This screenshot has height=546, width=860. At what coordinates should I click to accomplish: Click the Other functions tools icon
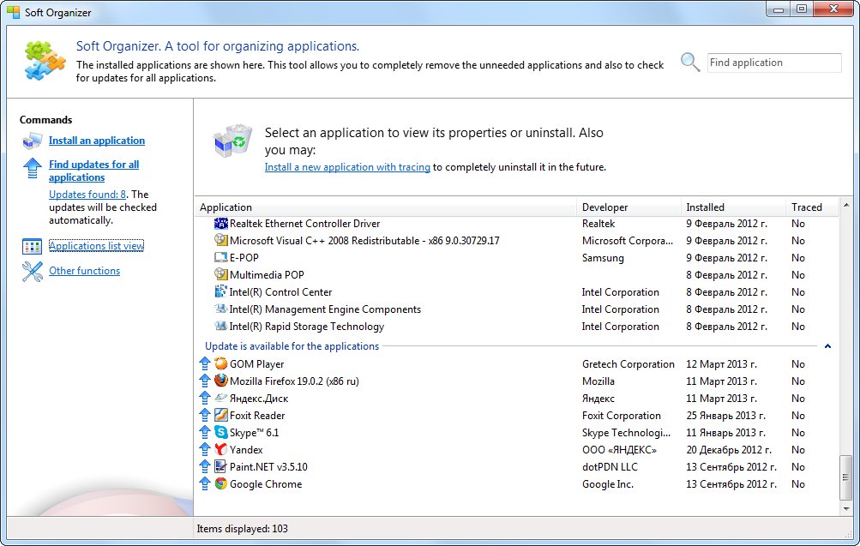pyautogui.click(x=33, y=272)
